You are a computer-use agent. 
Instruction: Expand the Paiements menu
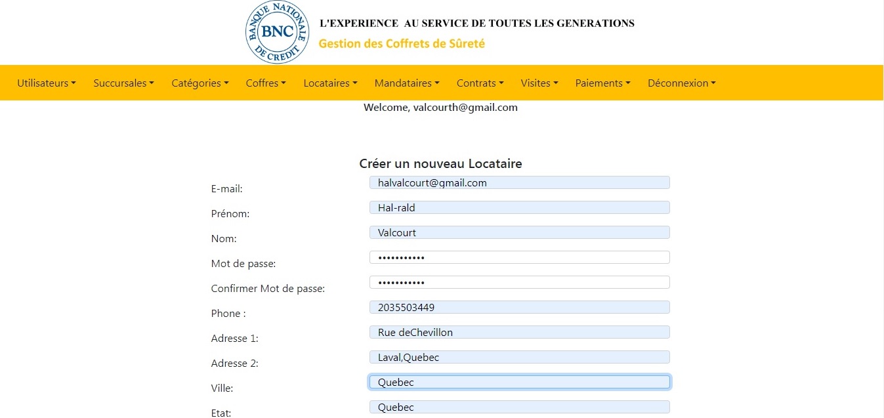click(602, 83)
